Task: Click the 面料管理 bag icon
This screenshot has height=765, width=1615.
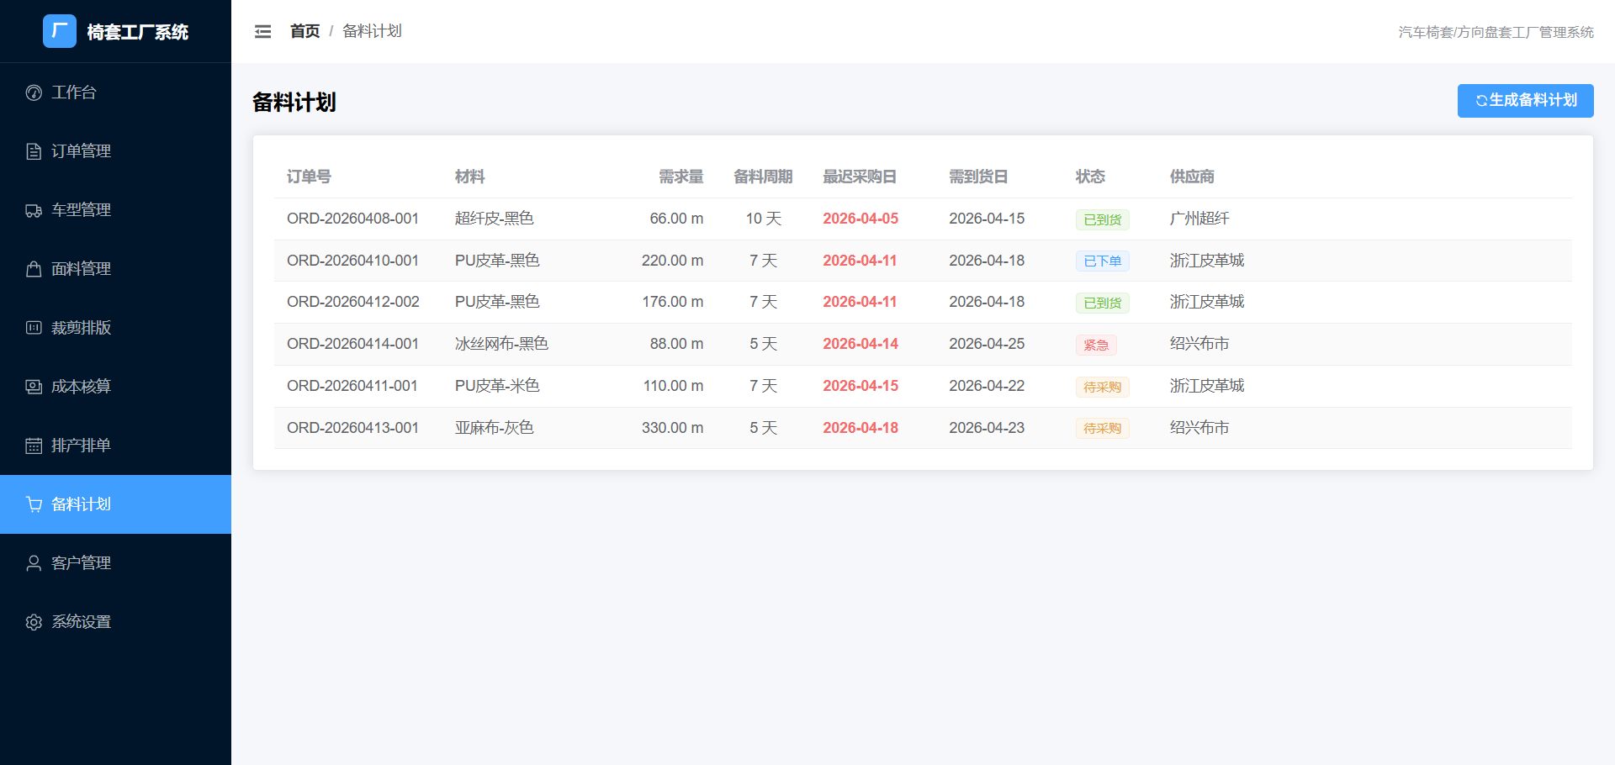Action: point(34,269)
